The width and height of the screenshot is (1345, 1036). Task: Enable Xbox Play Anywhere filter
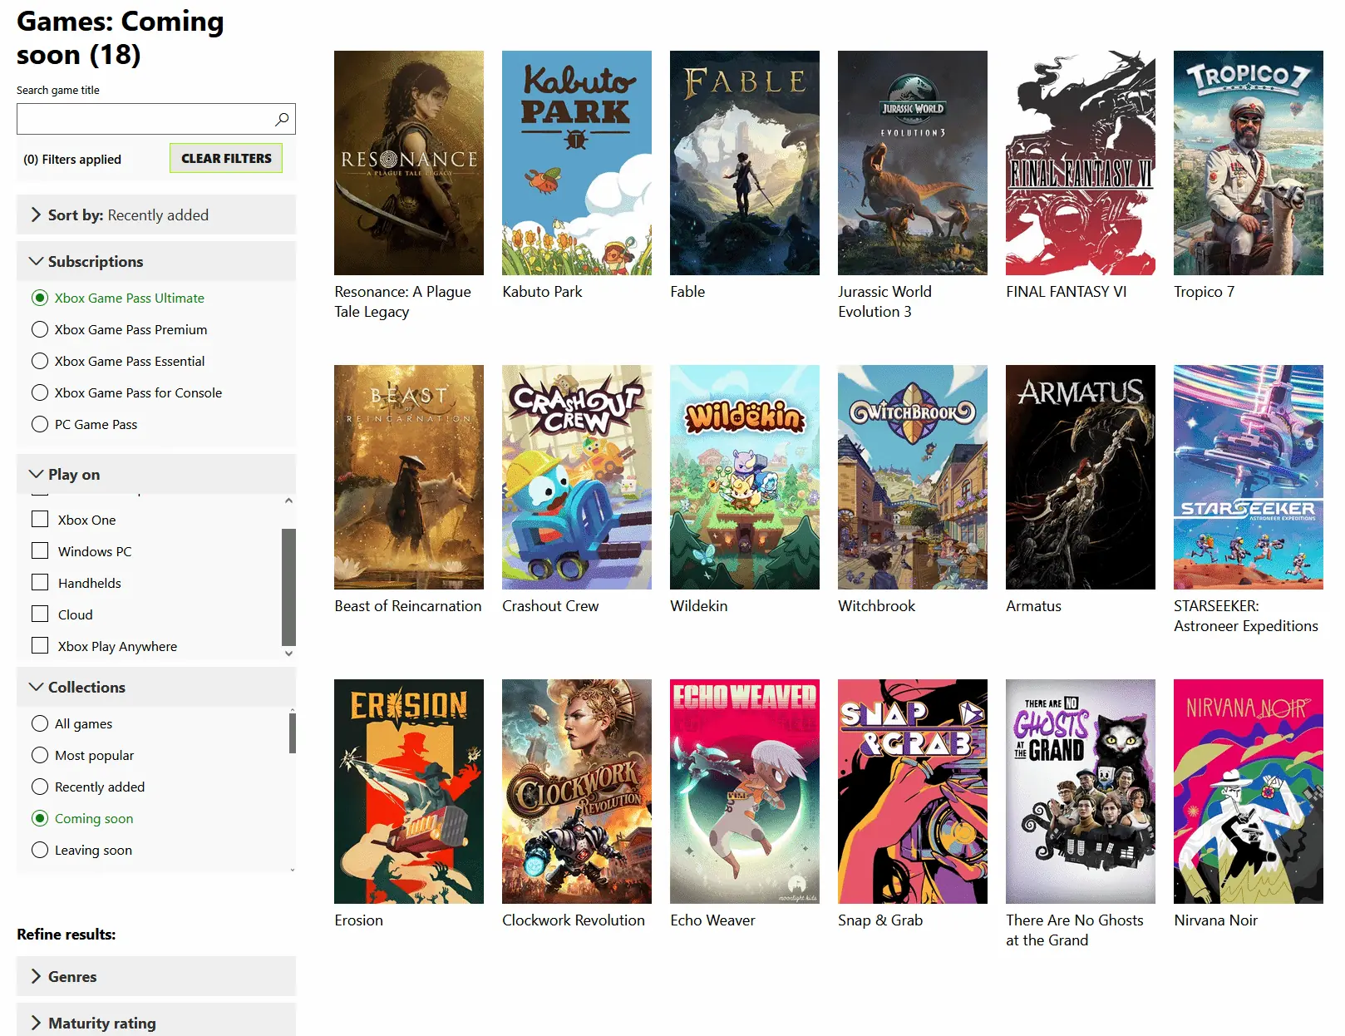point(40,645)
